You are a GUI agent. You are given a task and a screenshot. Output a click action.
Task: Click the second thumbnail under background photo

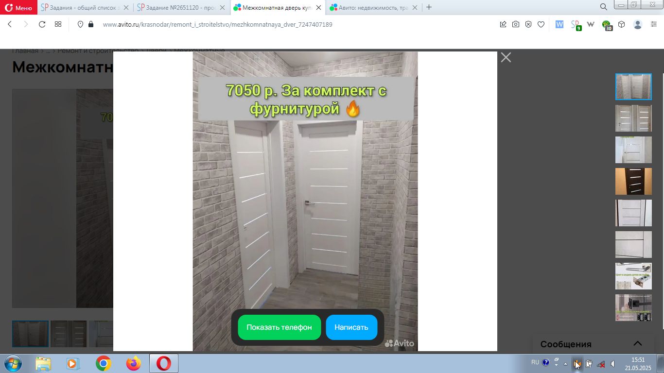(x=69, y=334)
